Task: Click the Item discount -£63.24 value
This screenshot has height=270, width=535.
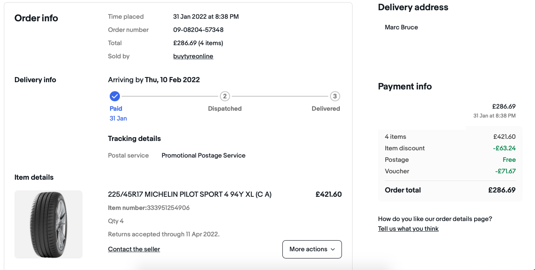Action: point(504,148)
